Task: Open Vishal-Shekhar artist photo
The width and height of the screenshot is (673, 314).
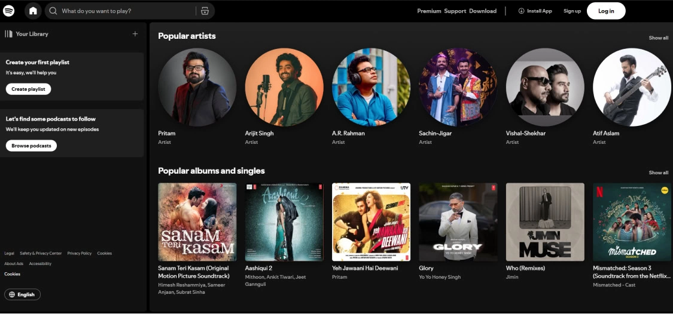Action: 545,87
